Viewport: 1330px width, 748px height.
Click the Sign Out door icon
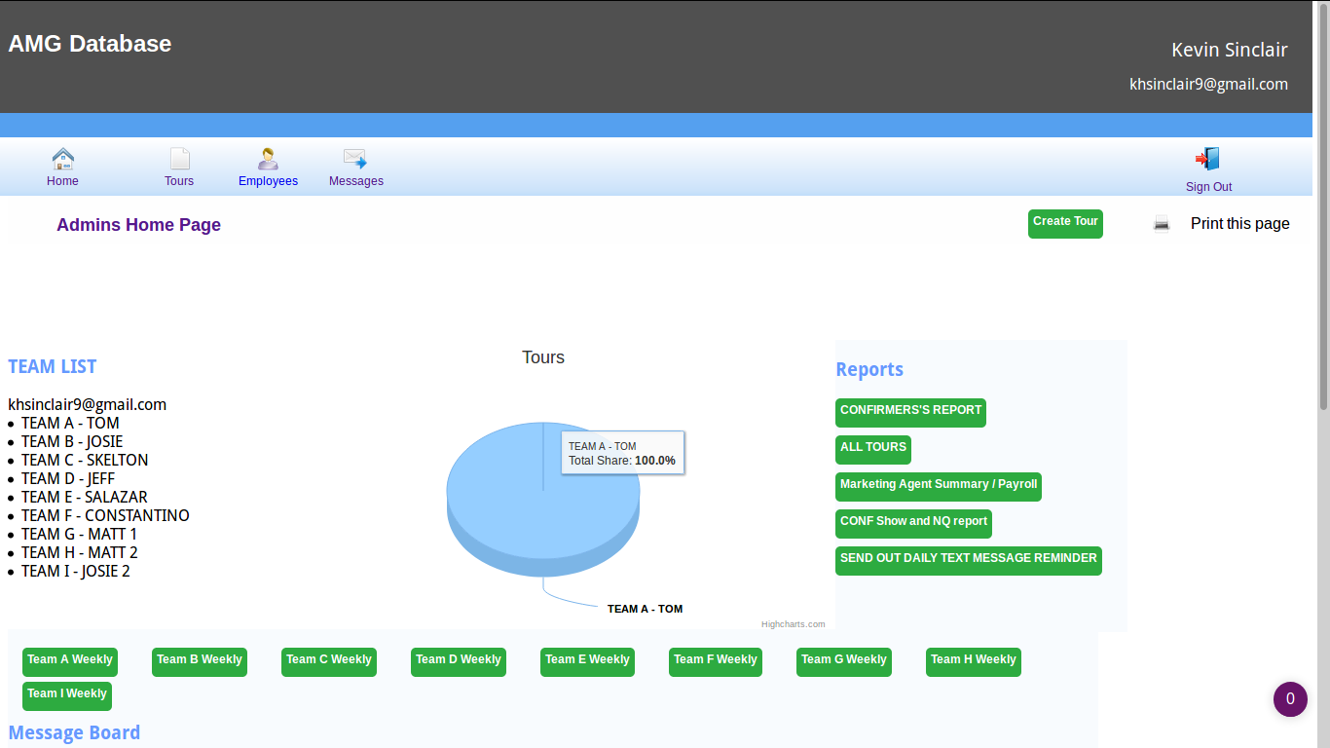[x=1207, y=159]
